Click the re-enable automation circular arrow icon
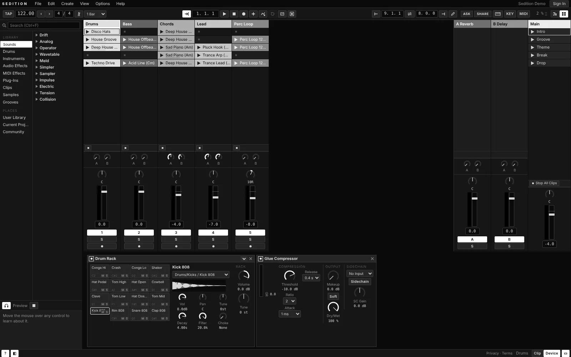This screenshot has width=571, height=357. [272, 14]
